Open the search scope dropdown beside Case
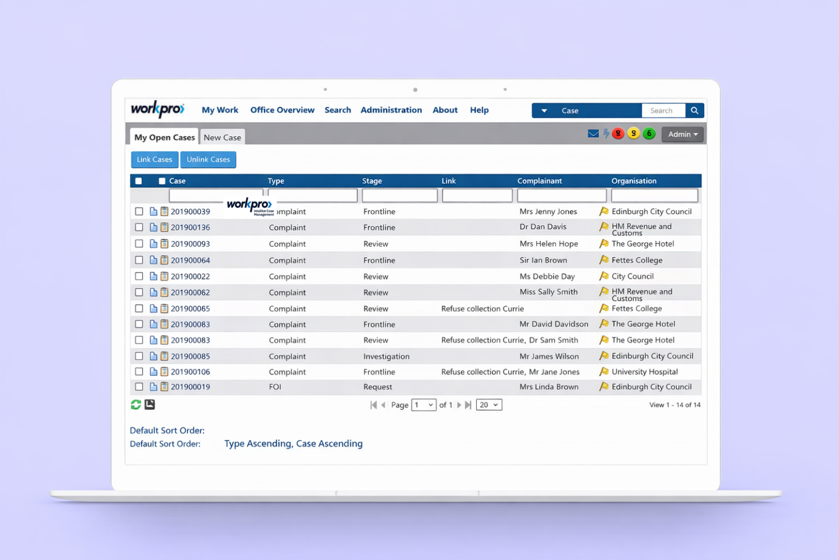 click(544, 110)
